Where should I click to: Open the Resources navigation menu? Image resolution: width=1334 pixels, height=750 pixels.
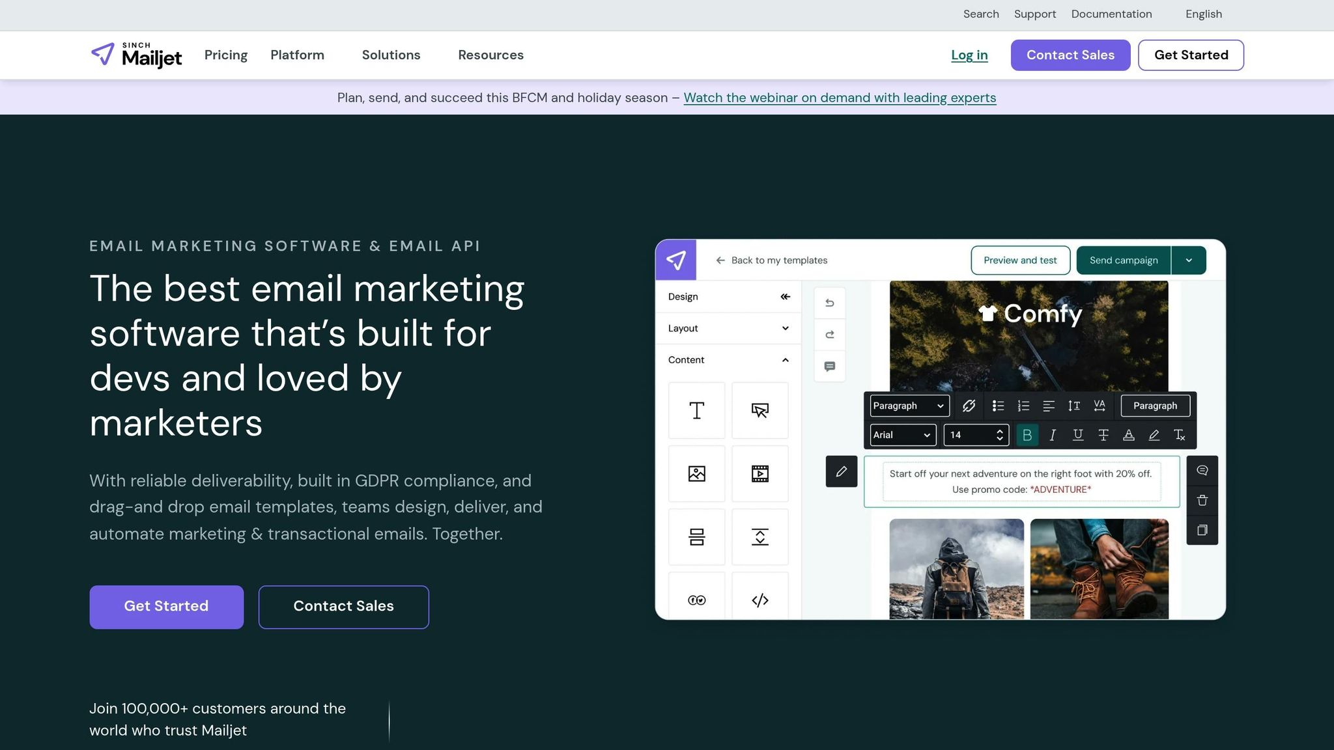(490, 55)
